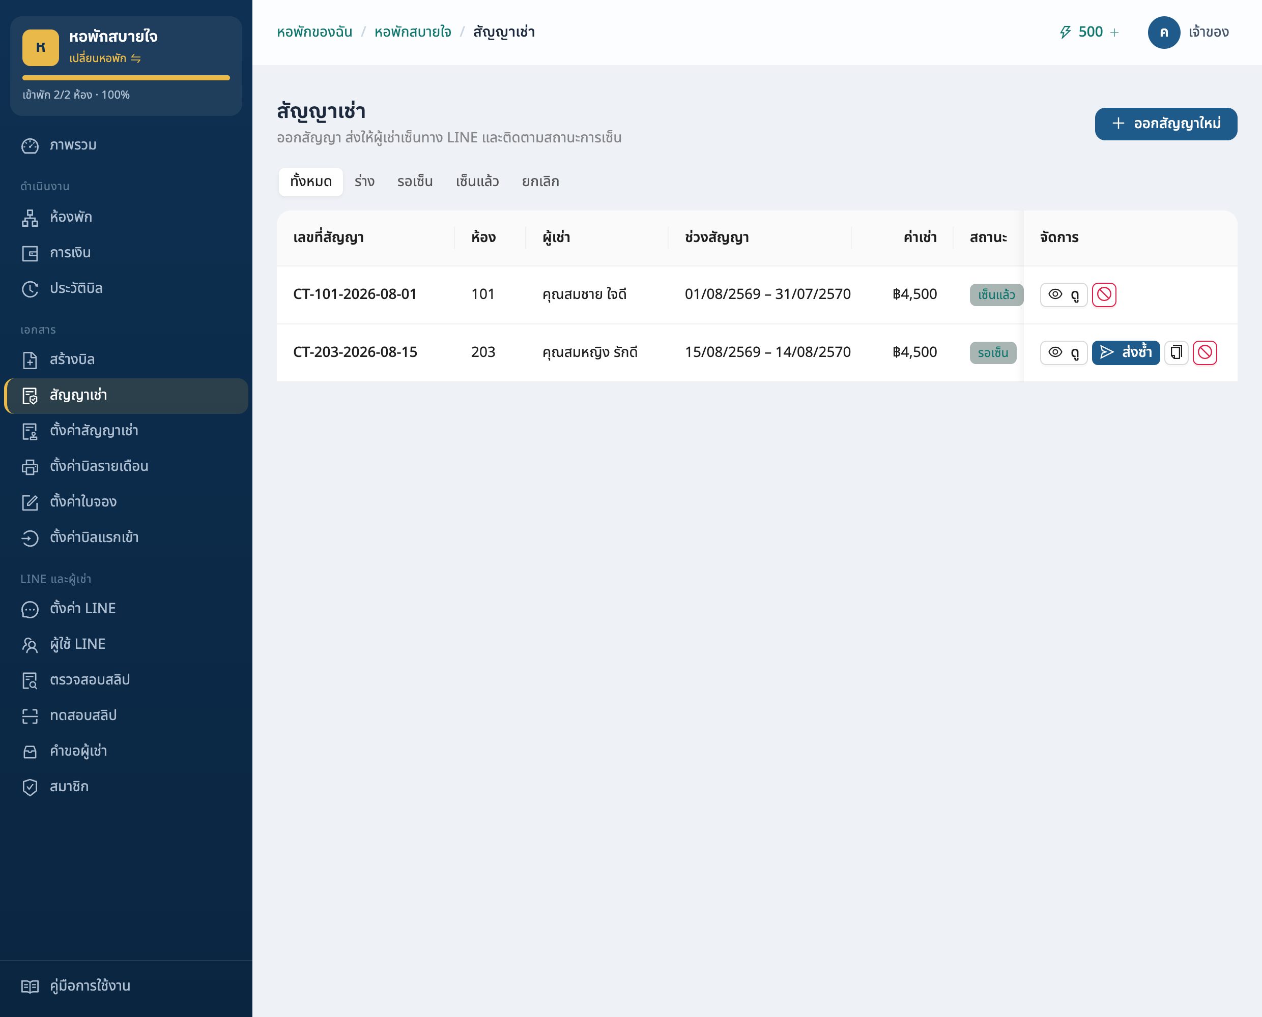Image resolution: width=1262 pixels, height=1017 pixels.
Task: Click 500 credits balance
Action: pyautogui.click(x=1090, y=32)
